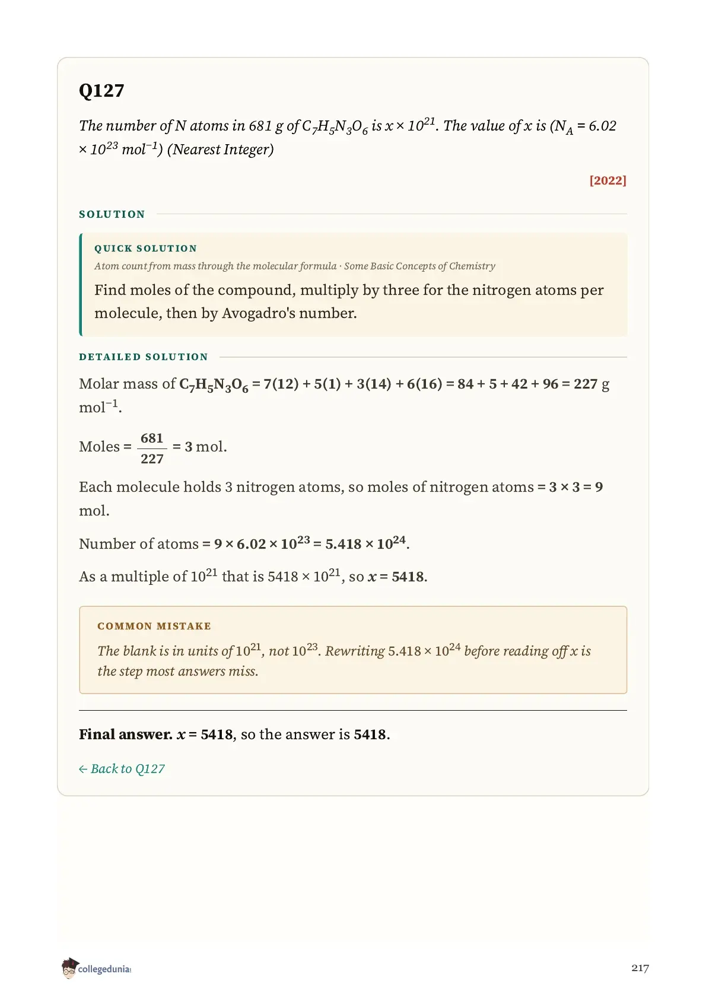Open the Back to Q127 link

tap(122, 769)
